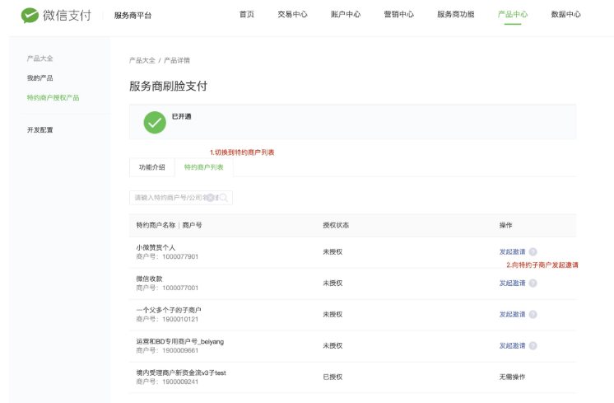Image resolution: width=614 pixels, height=403 pixels.
Task: Select merchant name 微信收款
Action: point(149,279)
